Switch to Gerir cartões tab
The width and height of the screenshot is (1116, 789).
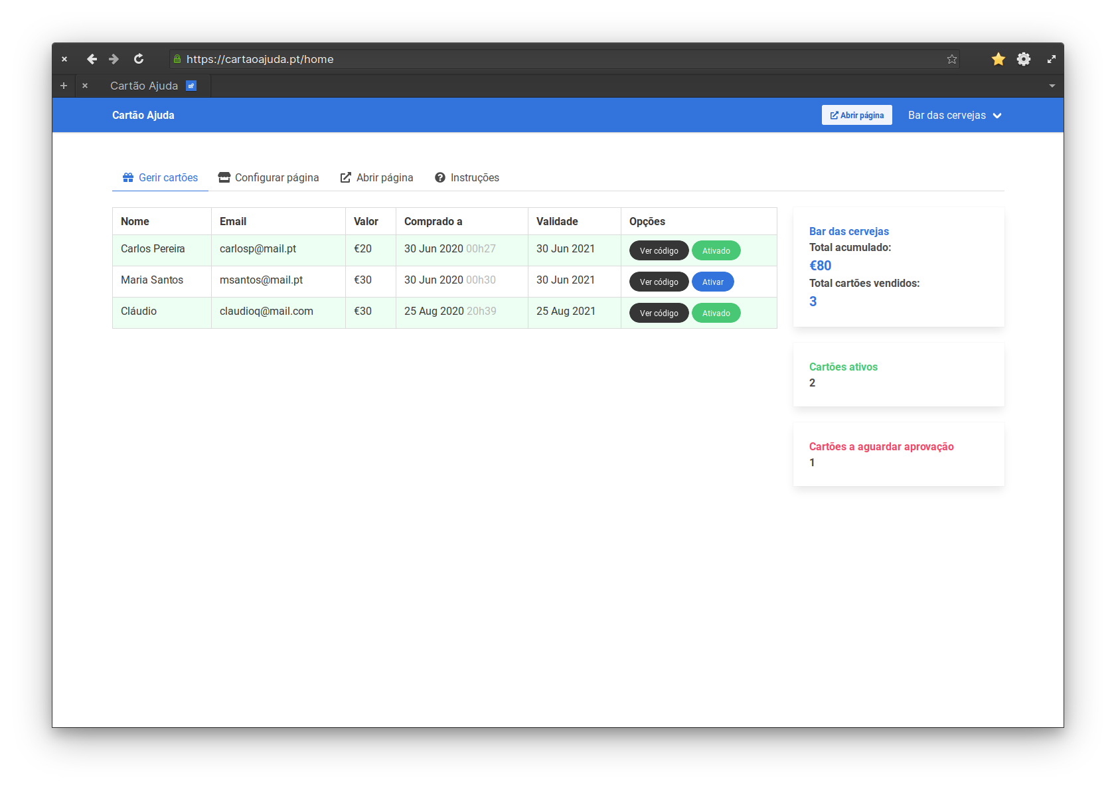coord(160,177)
